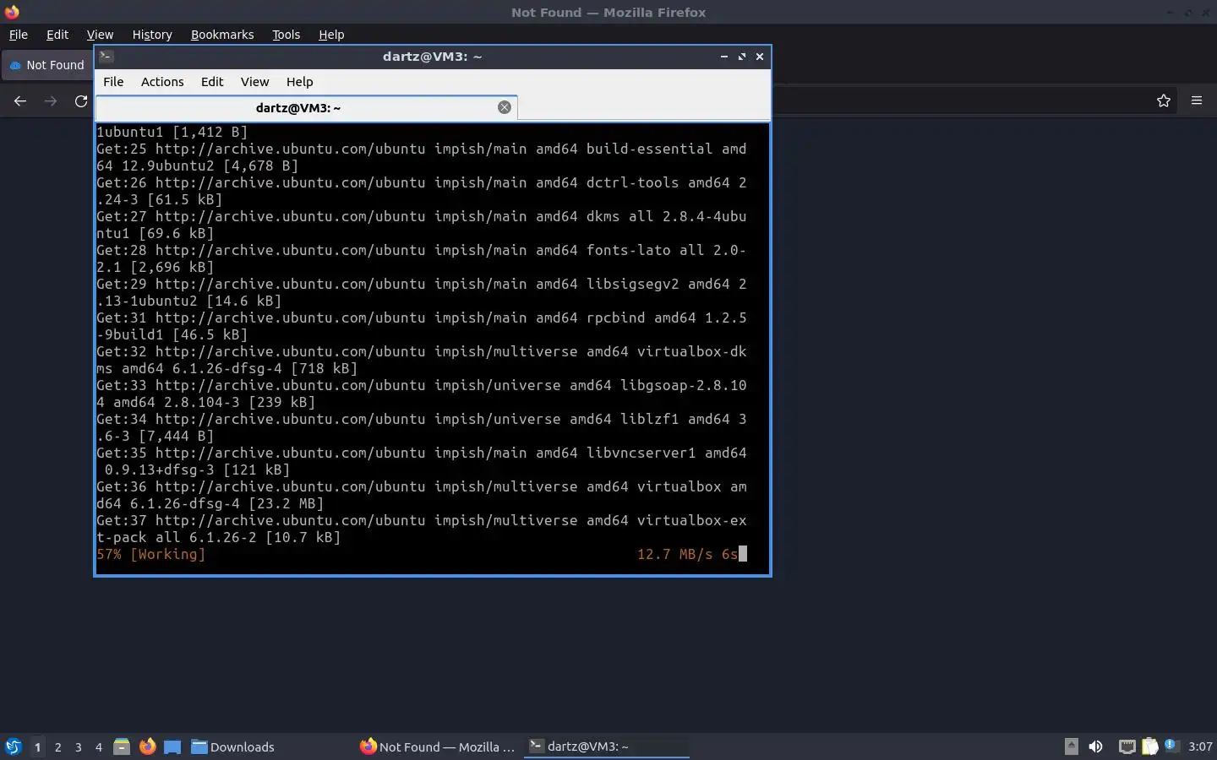Open the volume control tray icon
This screenshot has height=760, width=1217.
(x=1095, y=746)
